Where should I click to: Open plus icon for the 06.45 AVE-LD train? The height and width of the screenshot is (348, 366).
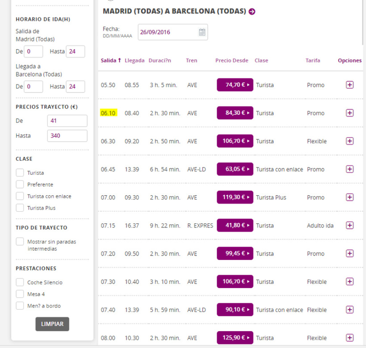click(349, 169)
